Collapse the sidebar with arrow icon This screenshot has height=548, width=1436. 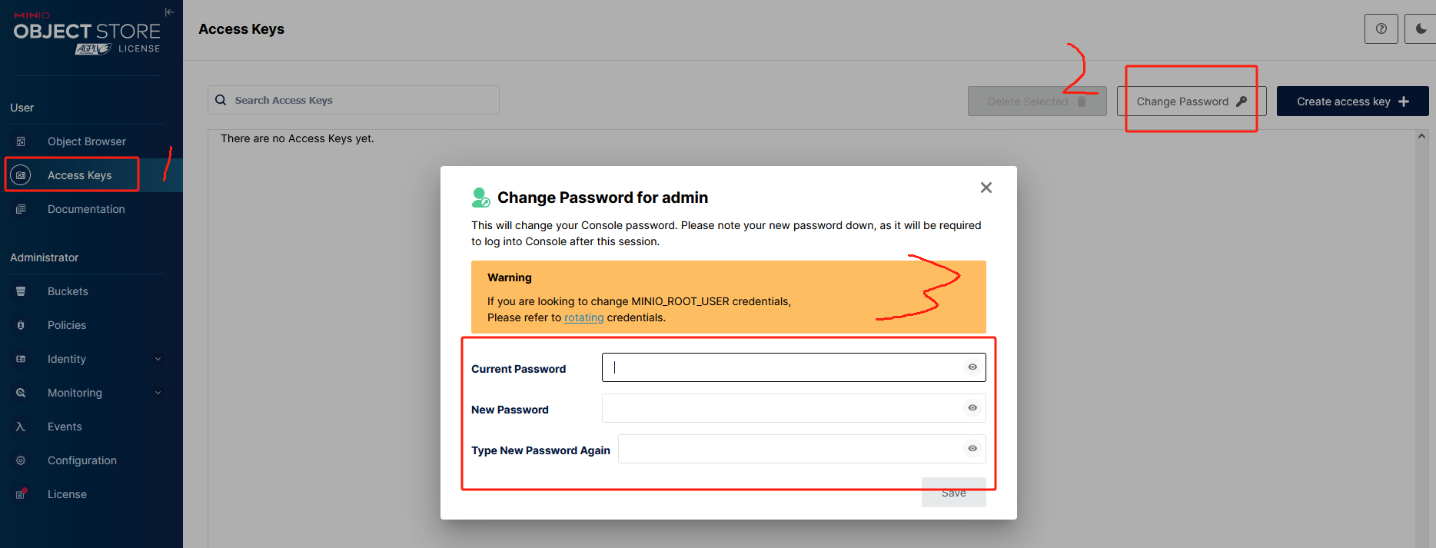(169, 12)
